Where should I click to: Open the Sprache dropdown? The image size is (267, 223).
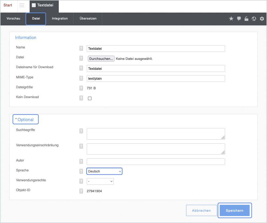pos(104,171)
